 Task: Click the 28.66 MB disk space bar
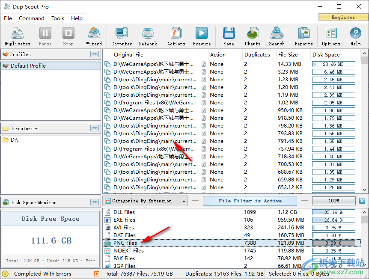click(x=333, y=64)
